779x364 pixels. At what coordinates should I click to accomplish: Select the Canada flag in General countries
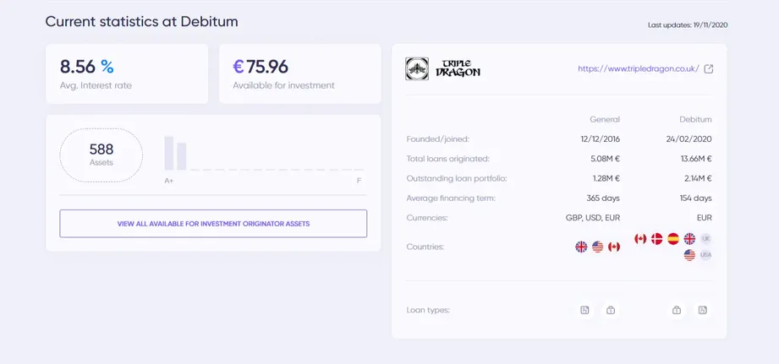point(614,247)
